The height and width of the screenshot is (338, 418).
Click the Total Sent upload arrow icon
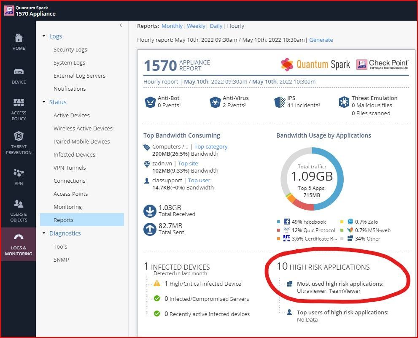150,229
